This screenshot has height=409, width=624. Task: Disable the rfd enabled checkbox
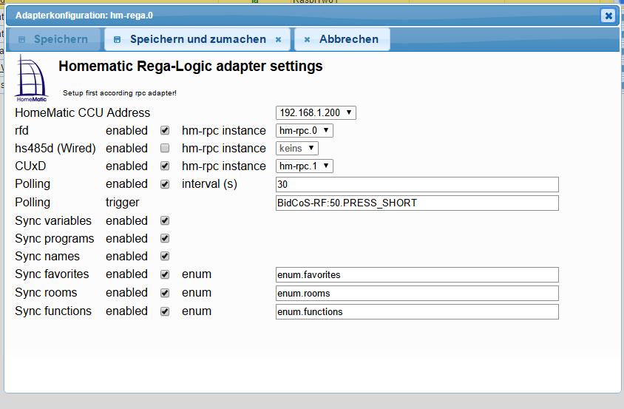pyautogui.click(x=165, y=131)
